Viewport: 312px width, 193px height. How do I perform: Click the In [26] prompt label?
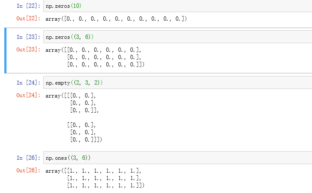pos(27,158)
